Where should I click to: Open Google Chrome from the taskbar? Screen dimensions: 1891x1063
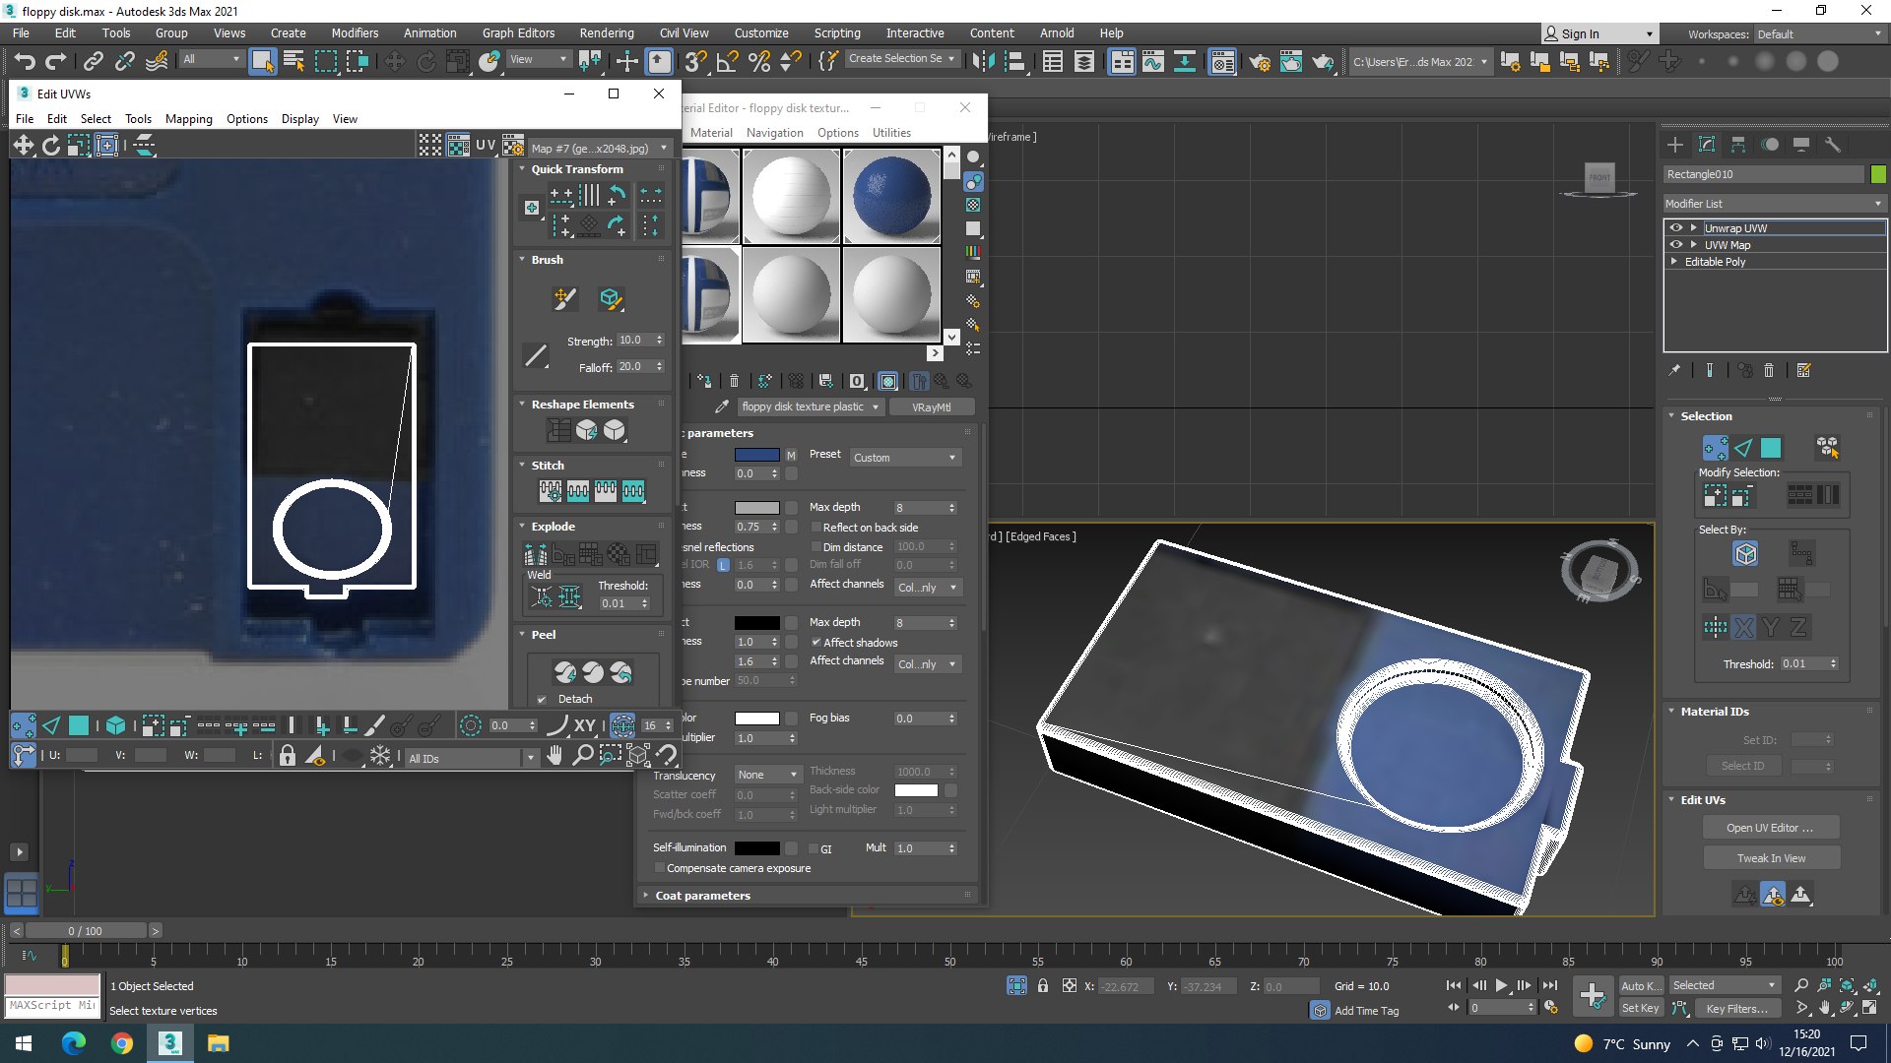tap(121, 1043)
